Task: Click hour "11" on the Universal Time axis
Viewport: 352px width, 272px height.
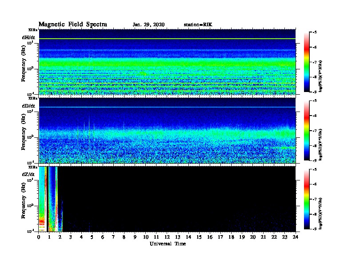Action: [x=156, y=237]
